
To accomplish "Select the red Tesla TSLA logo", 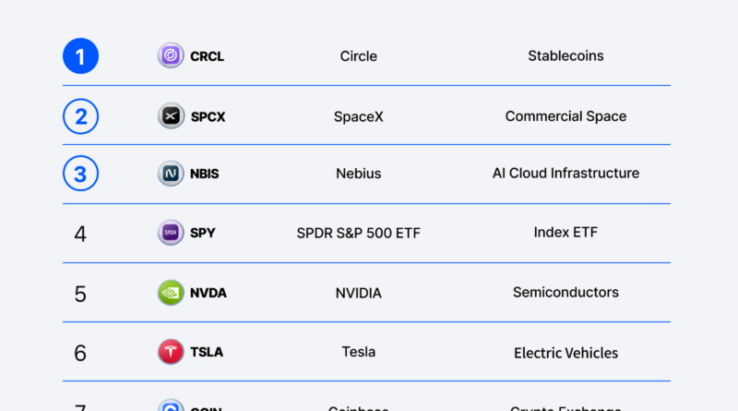I will pyautogui.click(x=171, y=352).
